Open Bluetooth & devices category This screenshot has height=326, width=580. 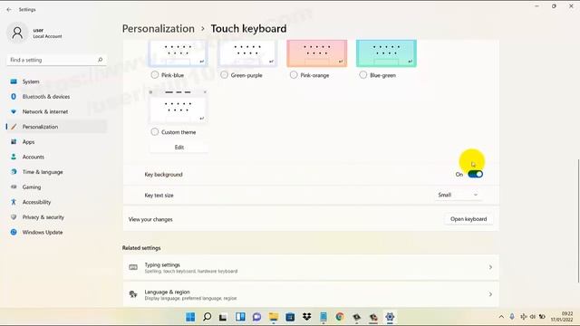(x=56, y=97)
